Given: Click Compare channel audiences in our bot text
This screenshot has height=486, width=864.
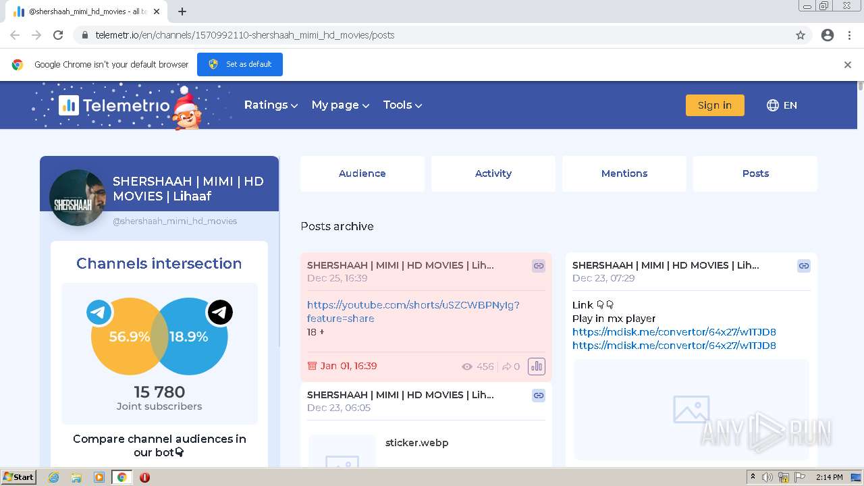Looking at the screenshot, I should click(159, 446).
